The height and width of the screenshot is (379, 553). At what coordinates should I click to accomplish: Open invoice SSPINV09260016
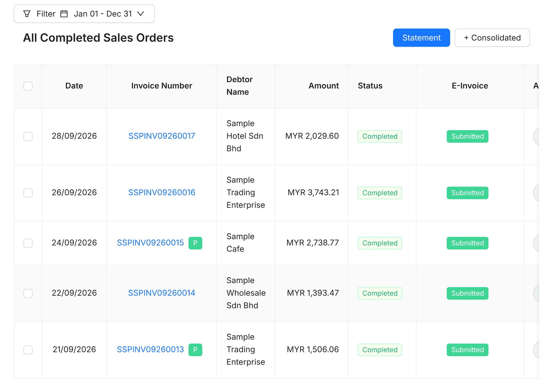162,192
